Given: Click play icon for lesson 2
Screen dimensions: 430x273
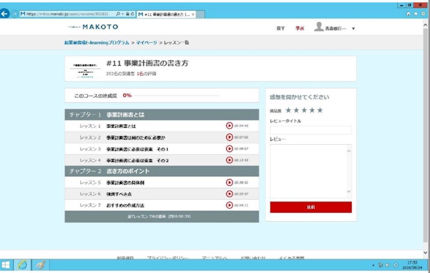Looking at the screenshot, I should pos(230,137).
